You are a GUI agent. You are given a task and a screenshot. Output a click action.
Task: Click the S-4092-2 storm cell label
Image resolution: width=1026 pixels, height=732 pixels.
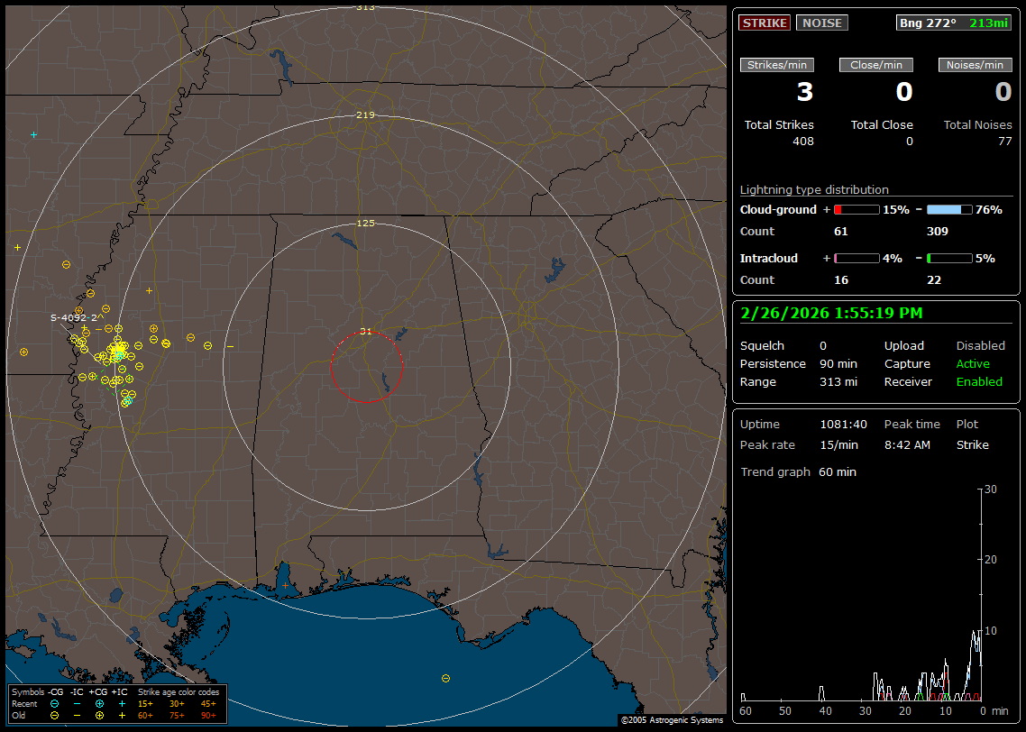coord(74,317)
